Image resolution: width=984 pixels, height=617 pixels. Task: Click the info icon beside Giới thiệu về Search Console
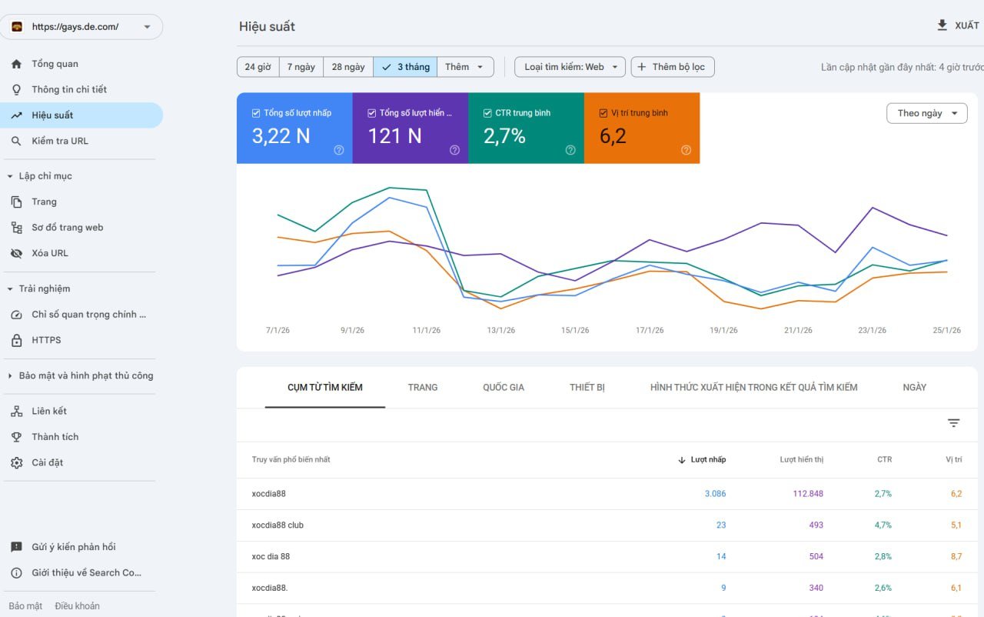coord(16,572)
